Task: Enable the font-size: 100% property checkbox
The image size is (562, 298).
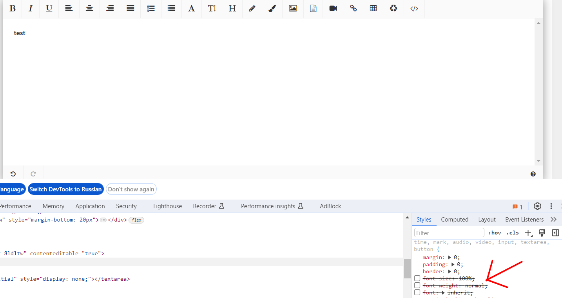Action: click(417, 278)
